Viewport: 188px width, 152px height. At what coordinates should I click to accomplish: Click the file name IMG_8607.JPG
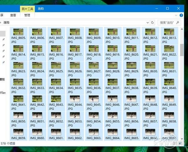click(56, 40)
